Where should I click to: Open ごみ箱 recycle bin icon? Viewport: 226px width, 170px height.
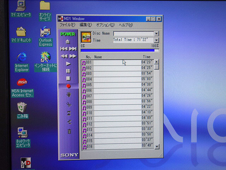tap(22, 110)
